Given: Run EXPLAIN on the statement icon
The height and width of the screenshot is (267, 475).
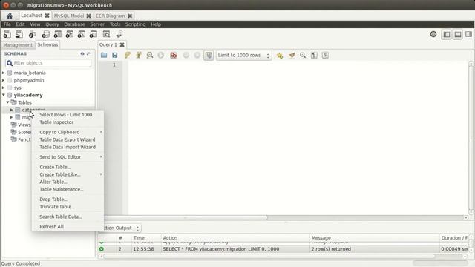Looking at the screenshot, I should [150, 55].
